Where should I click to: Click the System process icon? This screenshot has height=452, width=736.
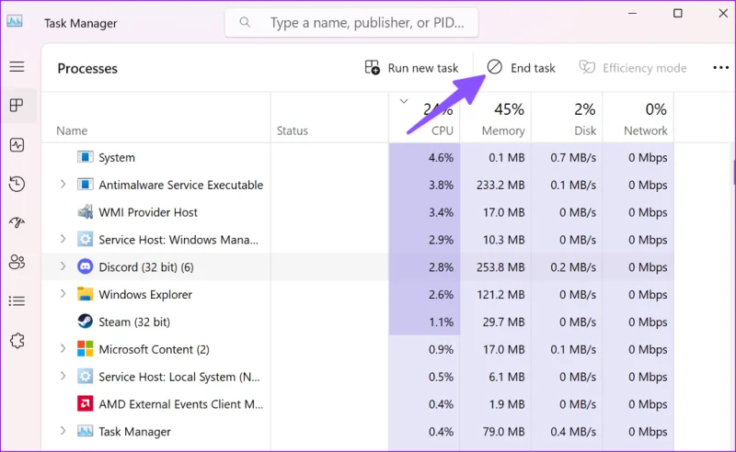pos(85,157)
